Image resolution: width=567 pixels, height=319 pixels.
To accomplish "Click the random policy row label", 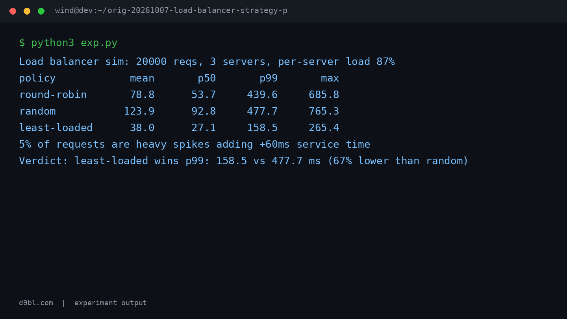I will [x=37, y=111].
